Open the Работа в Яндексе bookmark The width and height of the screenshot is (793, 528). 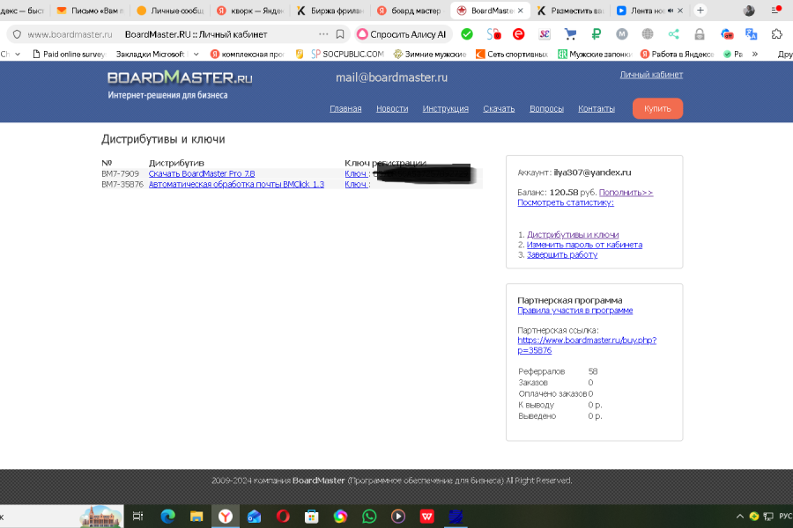(678, 54)
